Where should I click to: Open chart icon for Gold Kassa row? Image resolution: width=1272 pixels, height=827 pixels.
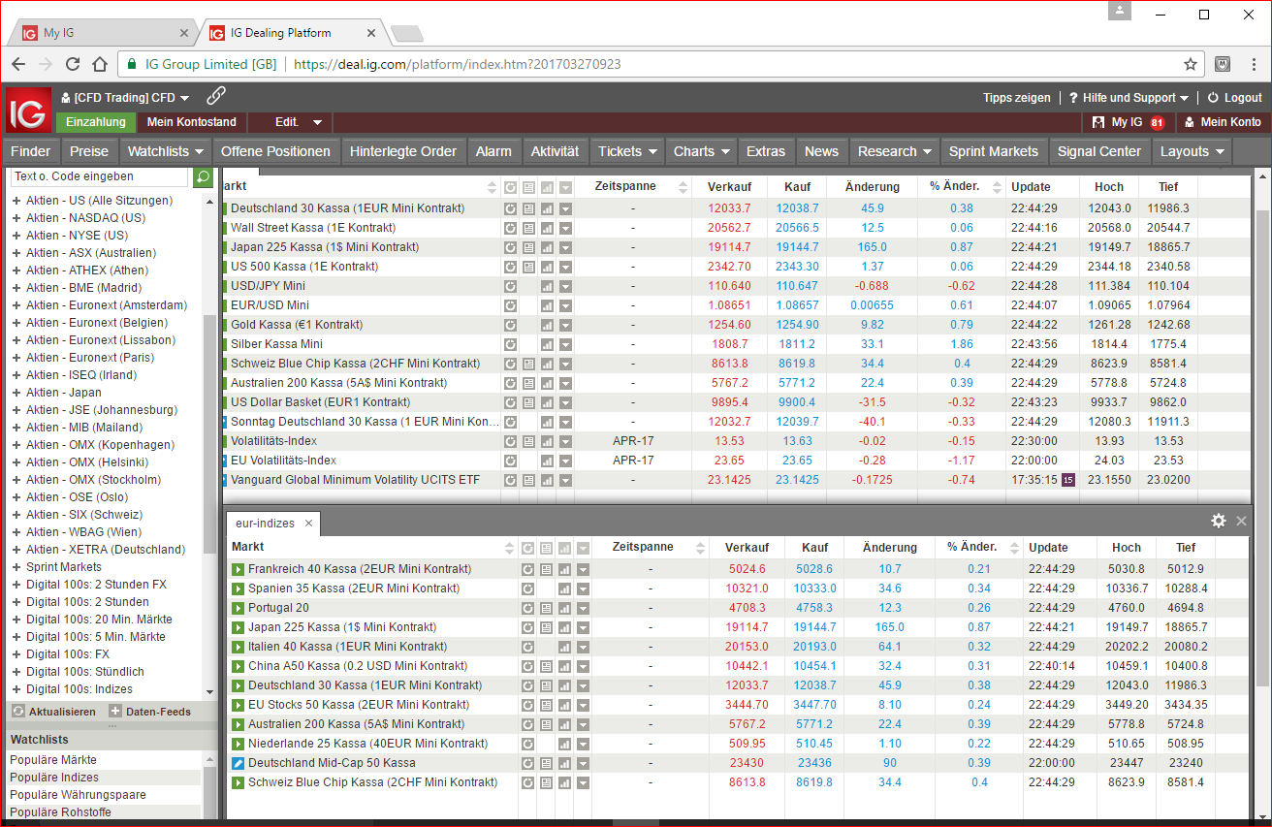tap(547, 325)
